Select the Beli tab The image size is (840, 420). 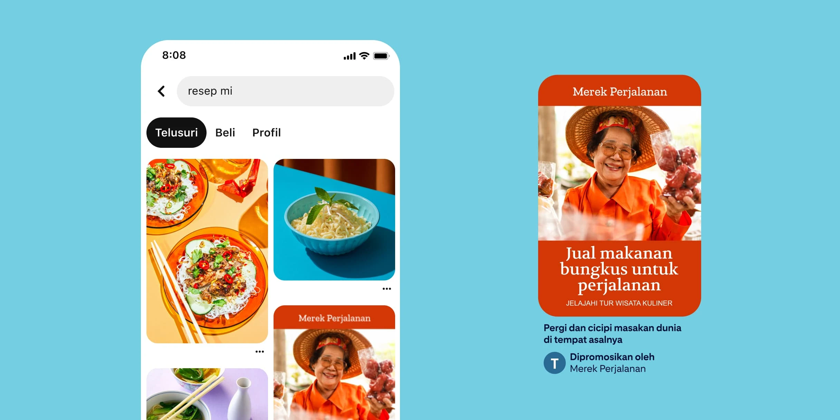pos(230,132)
